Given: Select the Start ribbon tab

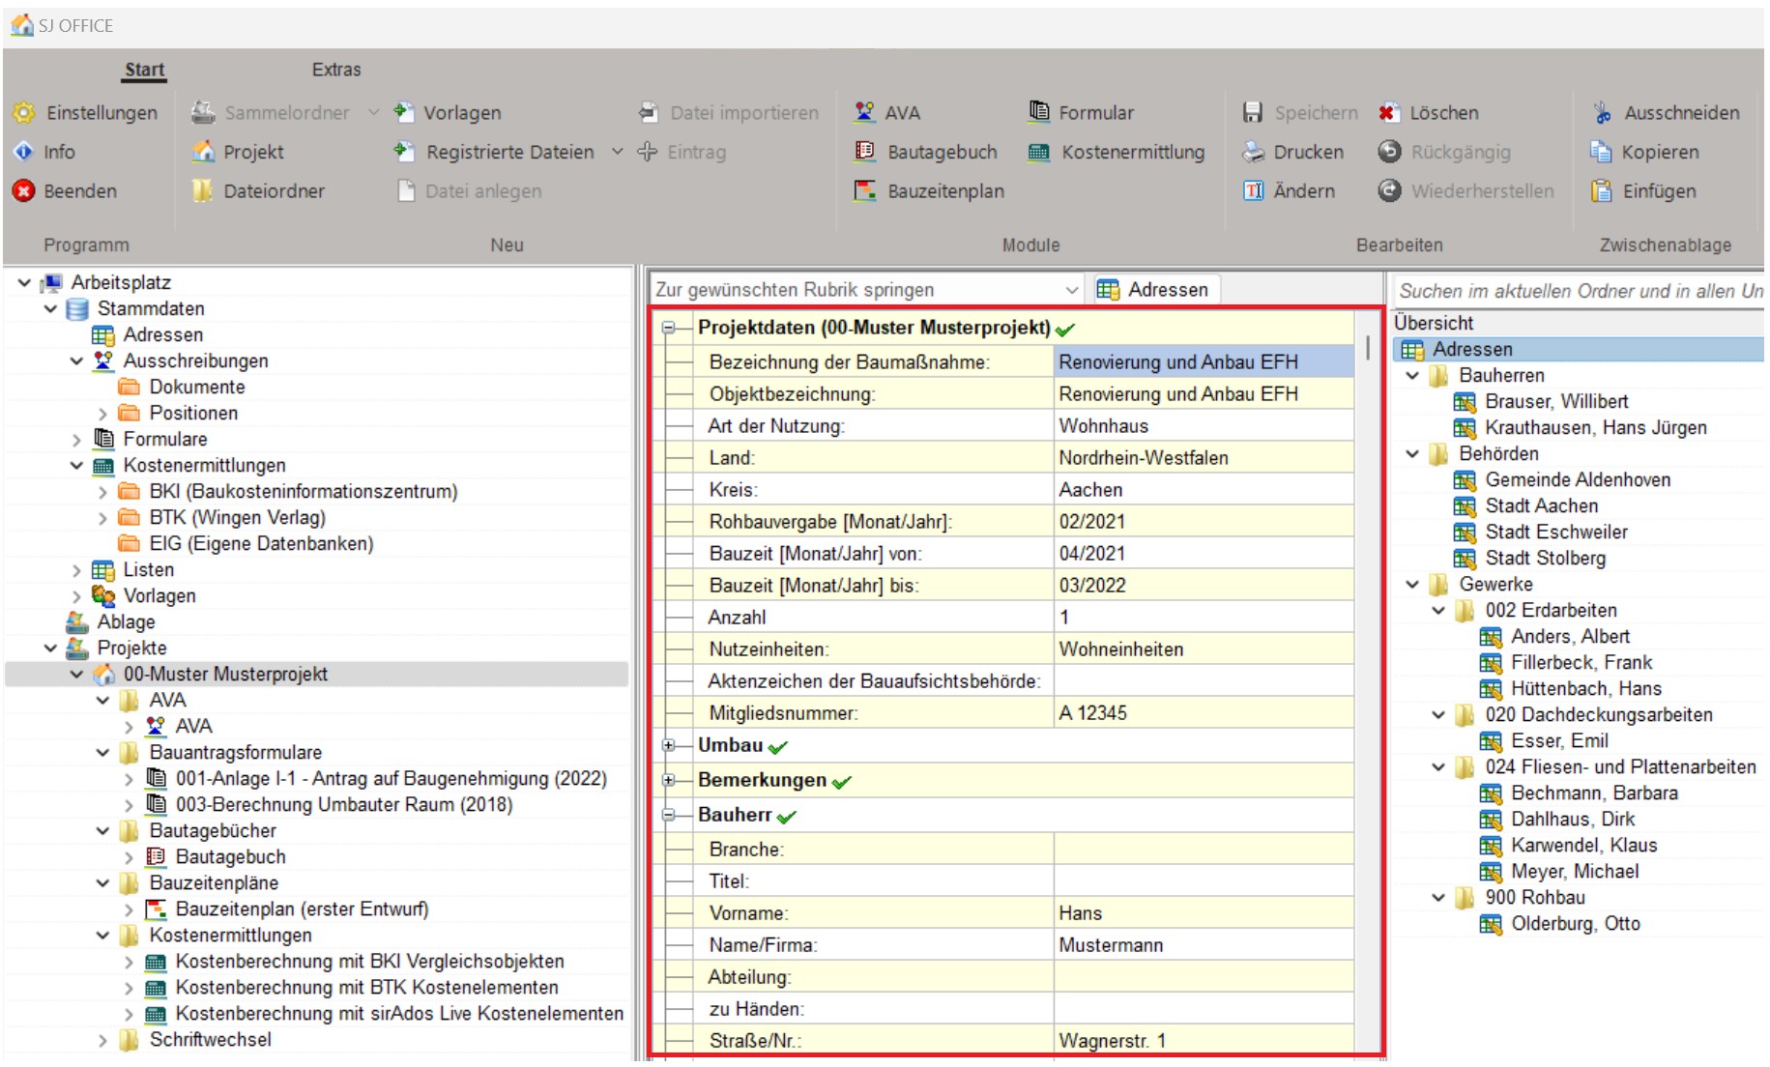Looking at the screenshot, I should pyautogui.click(x=144, y=70).
